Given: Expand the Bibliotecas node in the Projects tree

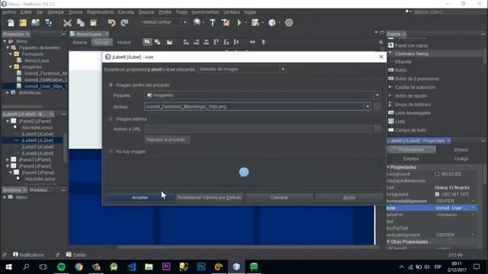Looking at the screenshot, I should (8, 93).
